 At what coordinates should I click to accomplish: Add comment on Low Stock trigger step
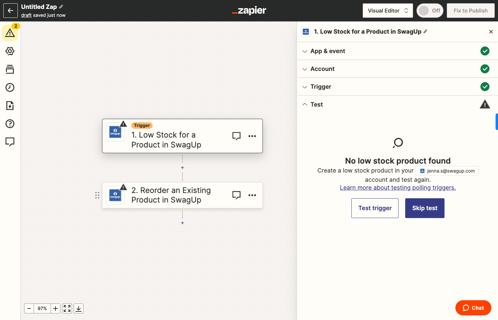click(x=236, y=136)
